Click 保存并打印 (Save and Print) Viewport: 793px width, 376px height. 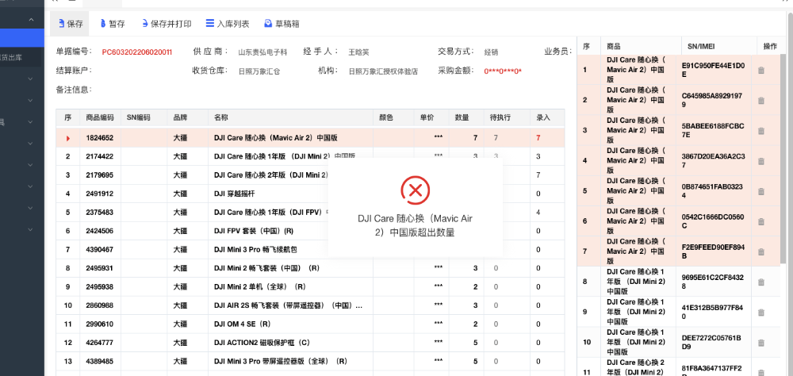(165, 24)
